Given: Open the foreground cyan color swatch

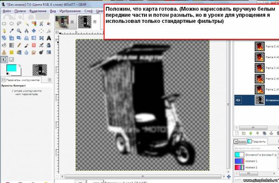Looking at the screenshot, I should pos(11,68).
